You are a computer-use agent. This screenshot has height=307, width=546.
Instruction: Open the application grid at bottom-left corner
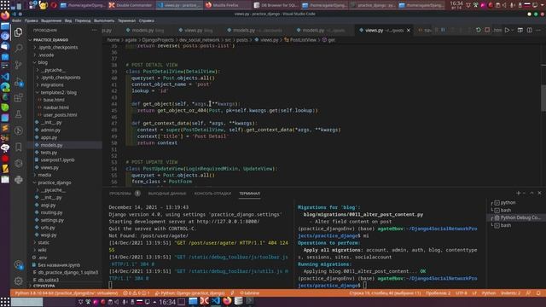tap(5, 301)
